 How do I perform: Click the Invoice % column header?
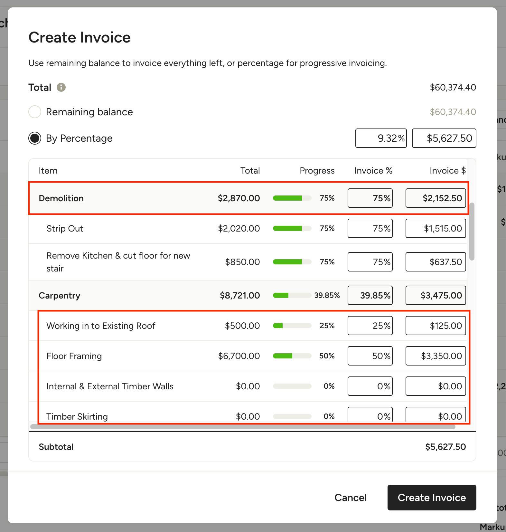click(x=373, y=170)
